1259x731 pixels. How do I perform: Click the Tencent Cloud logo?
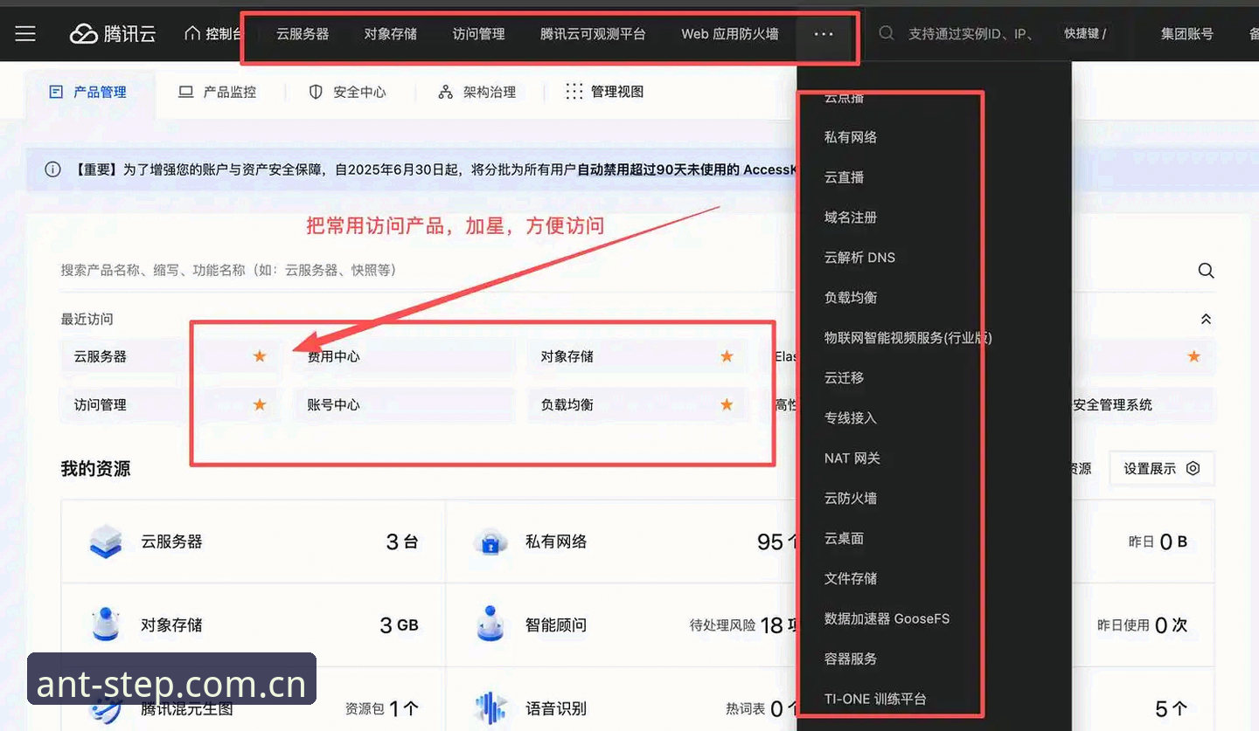click(113, 34)
